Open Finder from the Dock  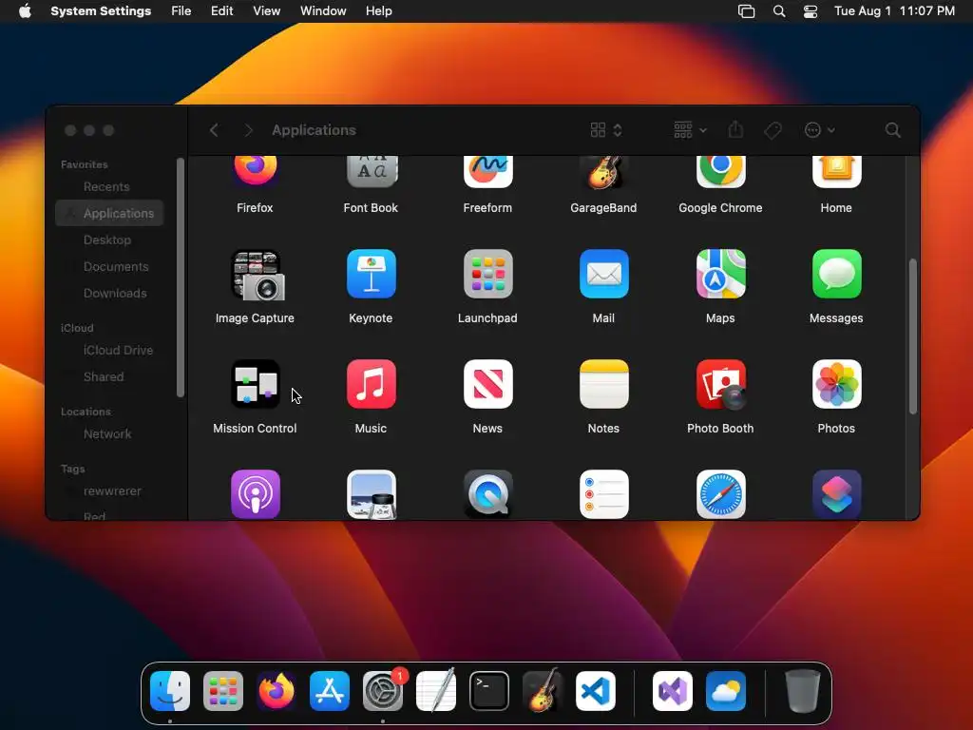(x=170, y=691)
